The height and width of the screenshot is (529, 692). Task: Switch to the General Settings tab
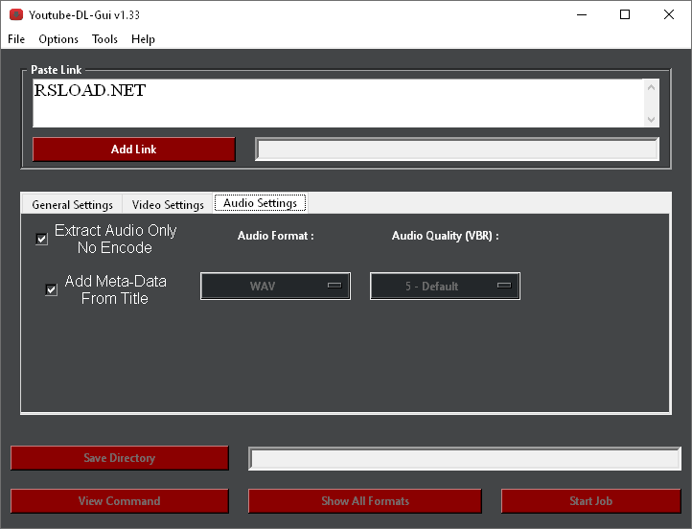point(73,205)
